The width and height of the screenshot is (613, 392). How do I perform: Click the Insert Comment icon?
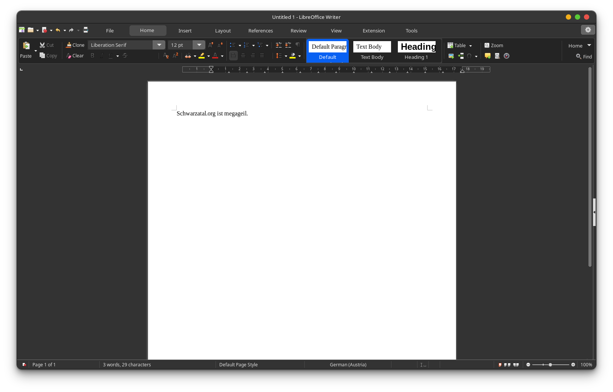(x=488, y=56)
